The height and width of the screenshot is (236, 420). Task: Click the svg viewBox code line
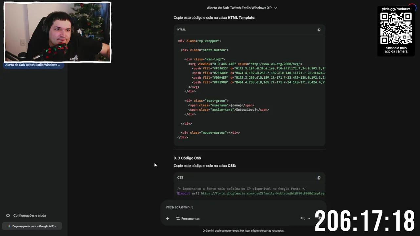point(245,64)
